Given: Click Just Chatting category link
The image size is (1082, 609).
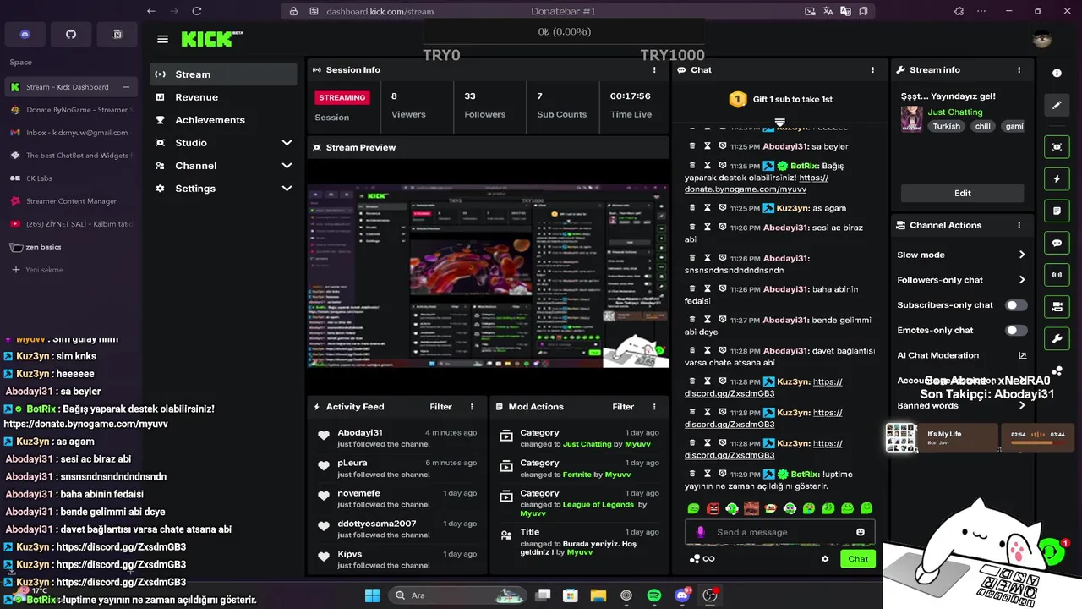Looking at the screenshot, I should [x=955, y=112].
